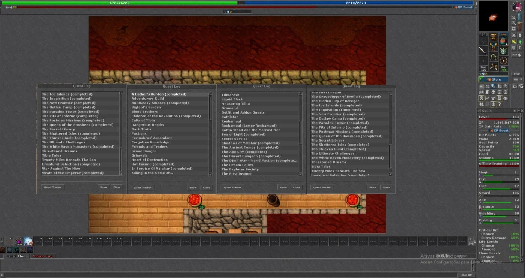Open the book cyclopedia icon
This screenshot has width=525, height=278.
tap(481, 92)
